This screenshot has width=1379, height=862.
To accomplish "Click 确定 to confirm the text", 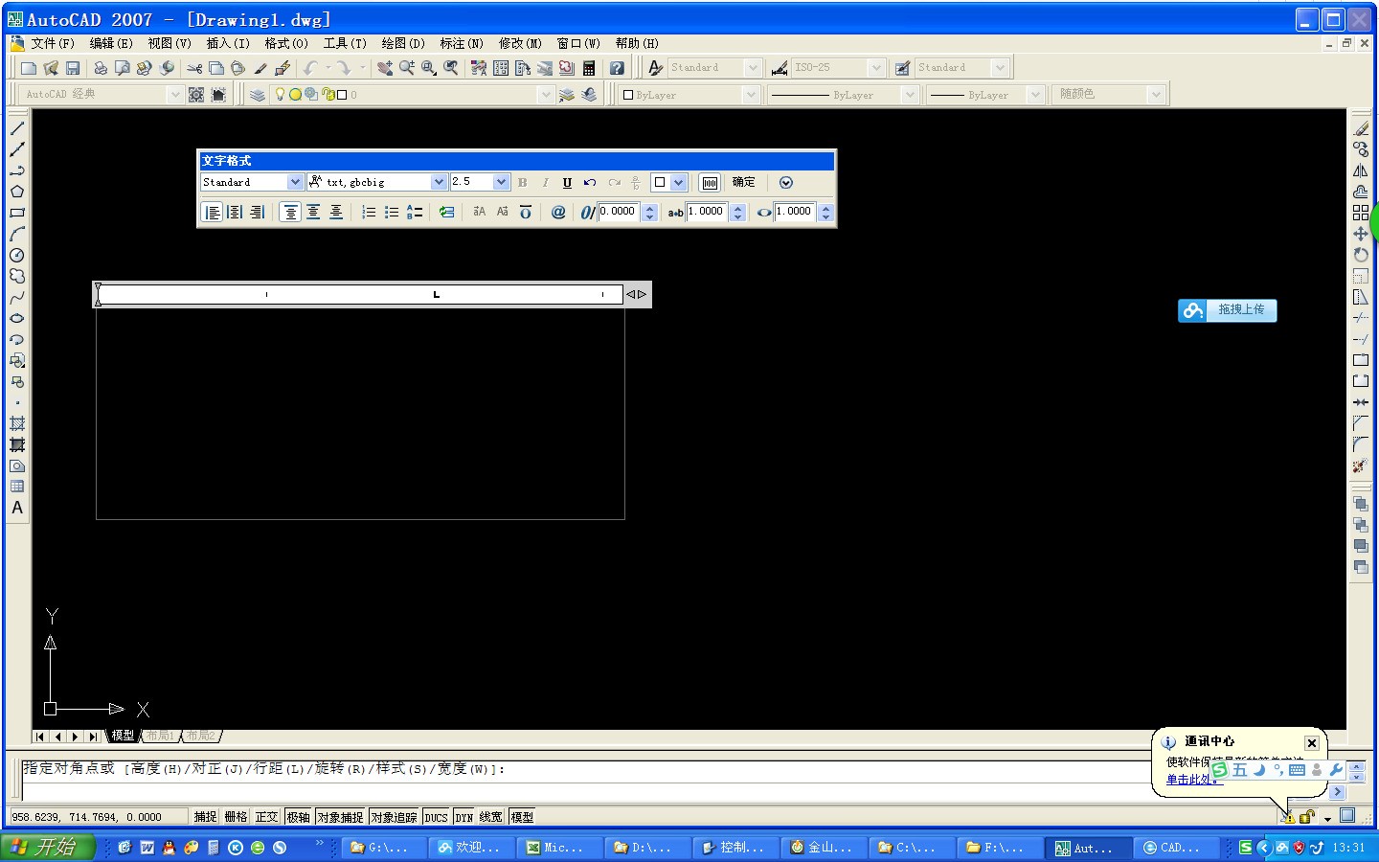I will pos(743,182).
